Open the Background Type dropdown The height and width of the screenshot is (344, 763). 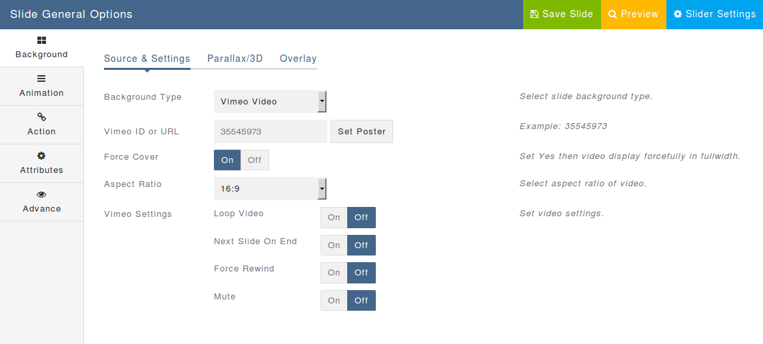270,102
